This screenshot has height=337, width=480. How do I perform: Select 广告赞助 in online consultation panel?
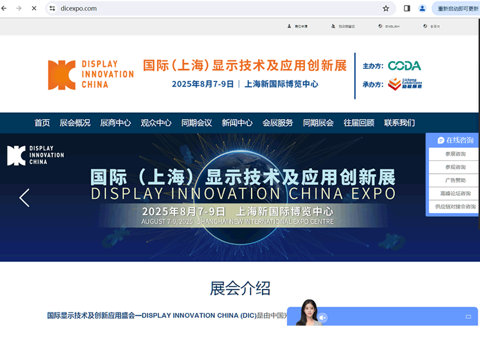point(455,180)
